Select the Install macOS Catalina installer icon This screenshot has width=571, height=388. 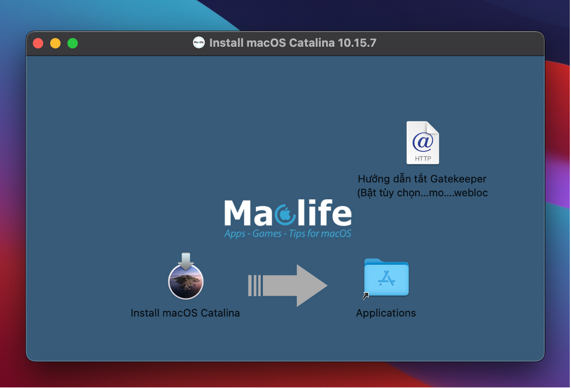pyautogui.click(x=186, y=276)
